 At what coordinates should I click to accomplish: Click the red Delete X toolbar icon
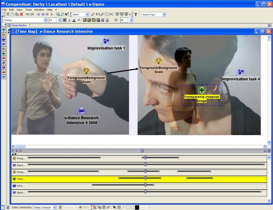pos(21,14)
